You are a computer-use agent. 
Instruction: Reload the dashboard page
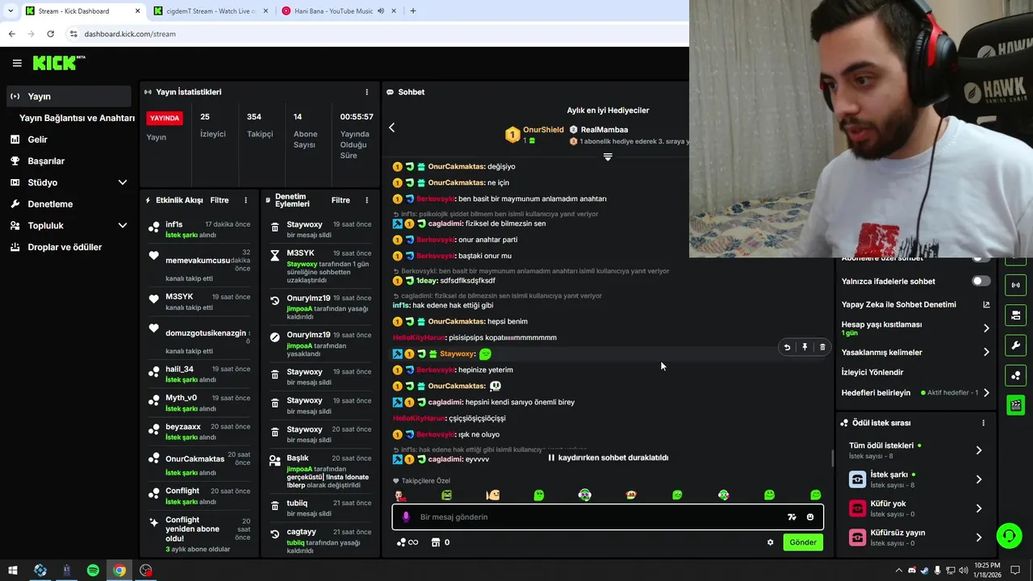click(x=50, y=34)
